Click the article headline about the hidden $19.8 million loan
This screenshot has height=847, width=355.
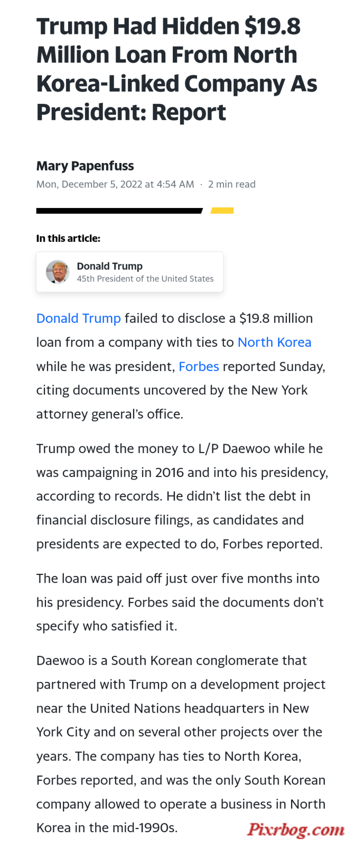pos(177,69)
